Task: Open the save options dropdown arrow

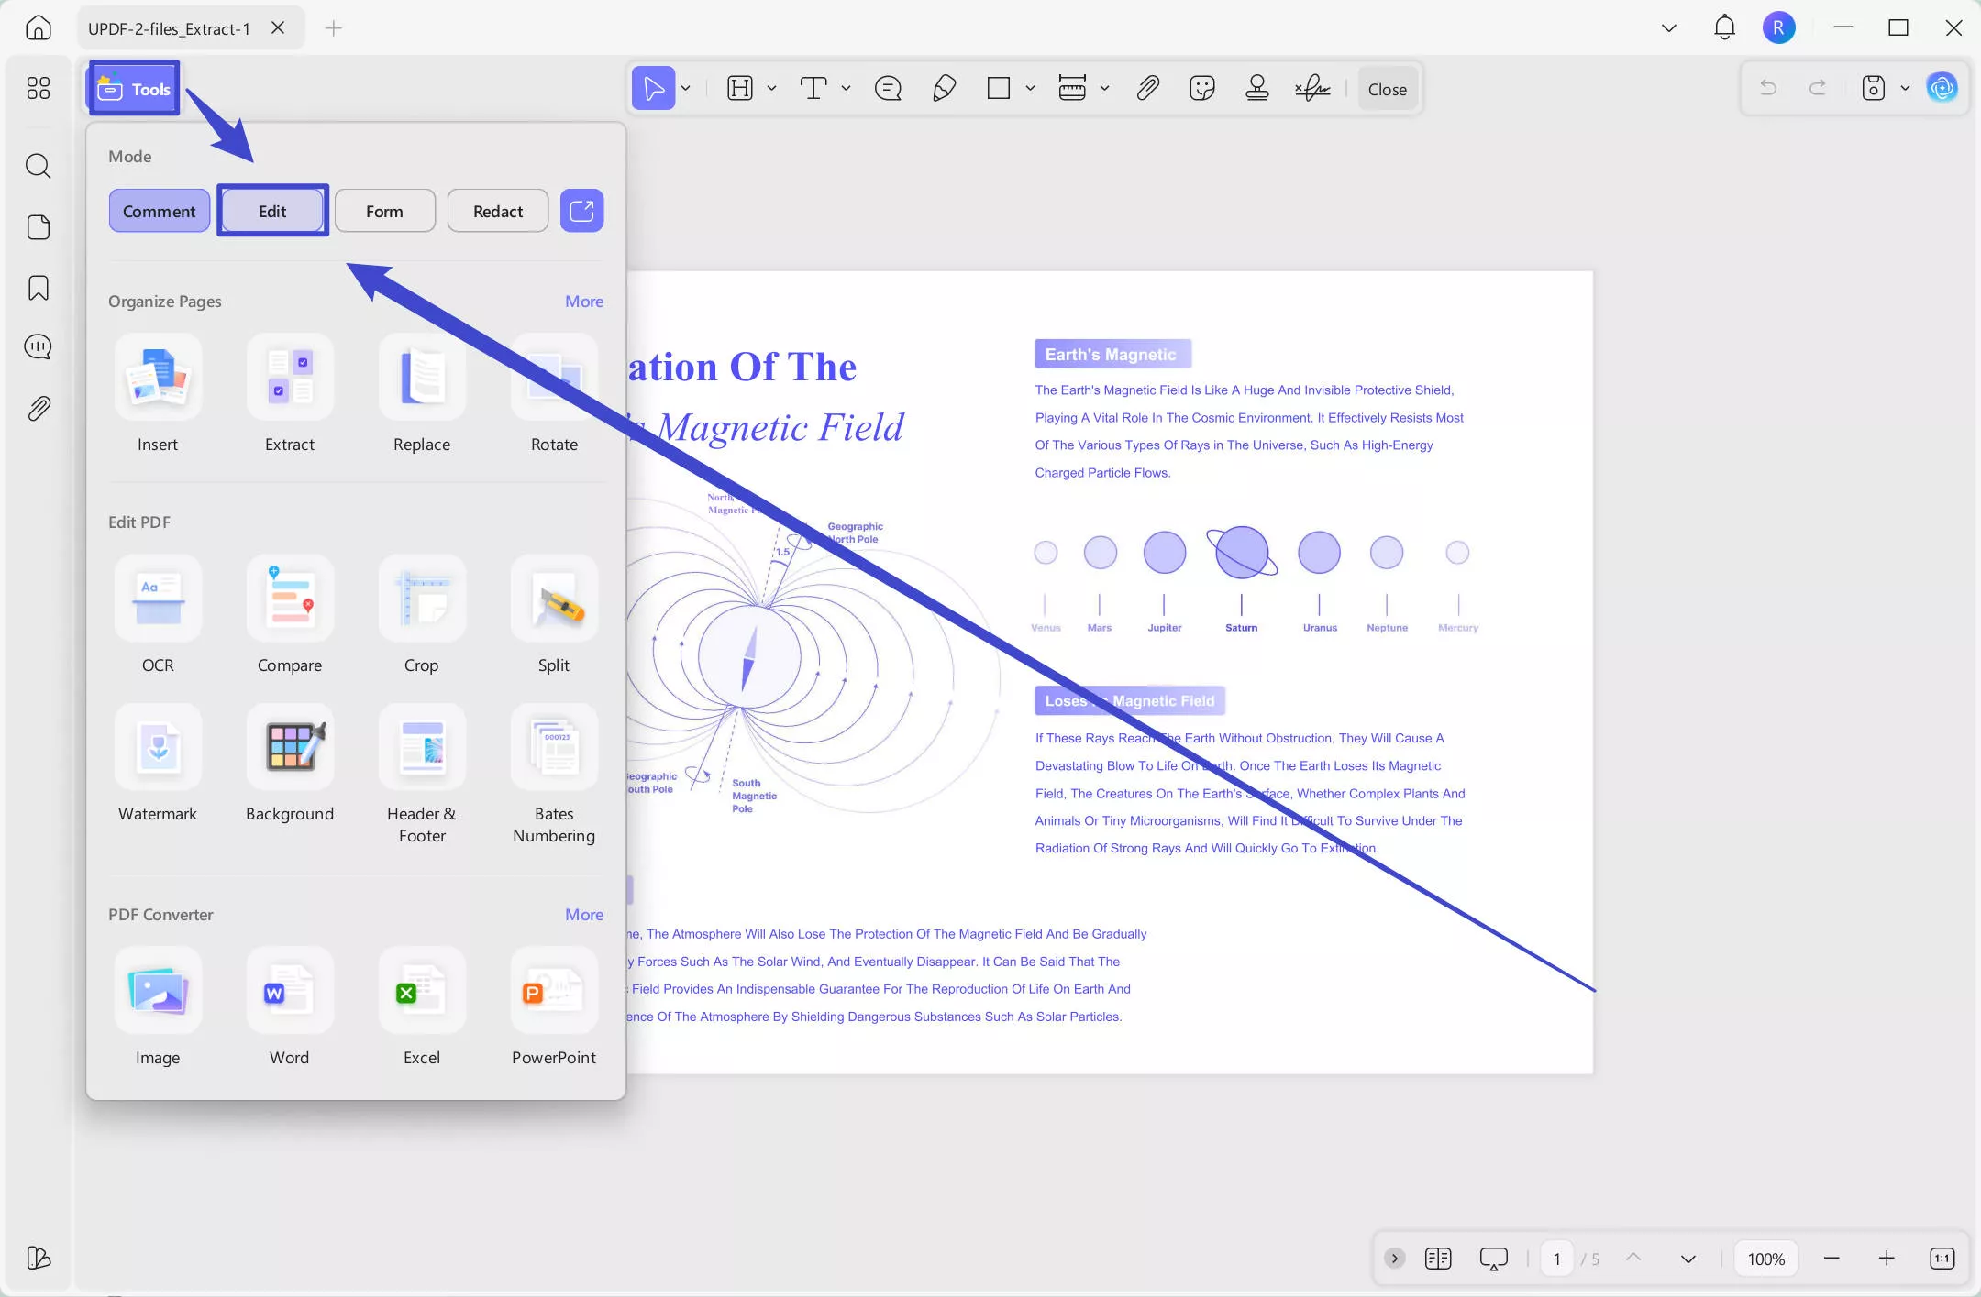Action: coord(1905,89)
